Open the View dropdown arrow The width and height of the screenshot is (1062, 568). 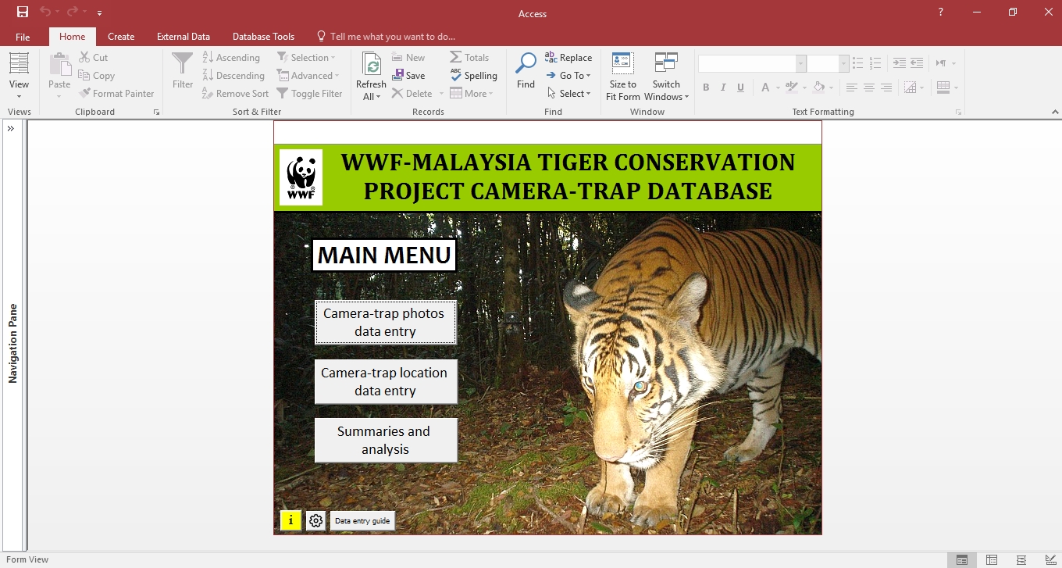pos(19,97)
